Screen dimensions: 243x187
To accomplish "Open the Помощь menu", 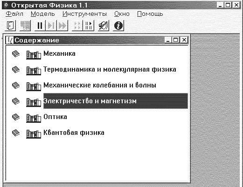I will point(150,14).
